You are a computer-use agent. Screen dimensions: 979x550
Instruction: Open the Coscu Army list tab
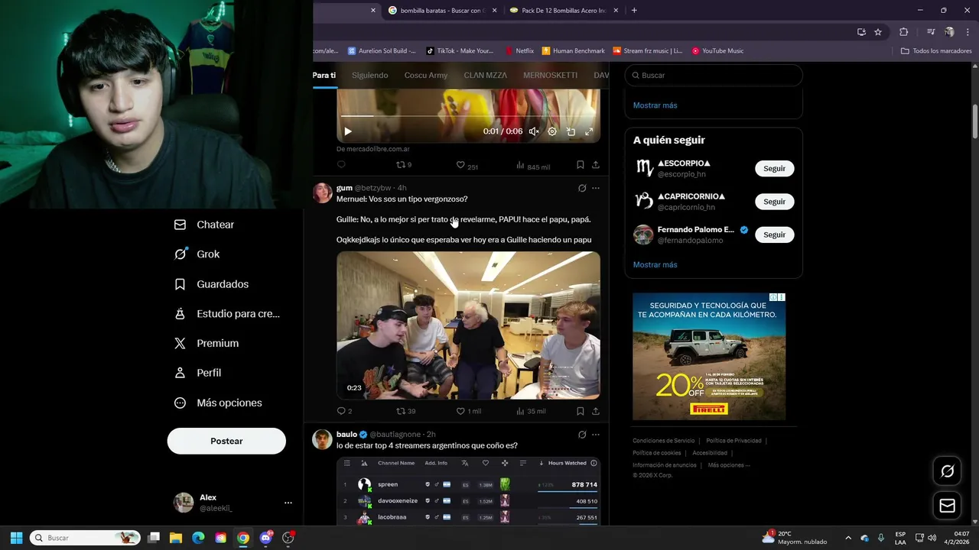426,76
